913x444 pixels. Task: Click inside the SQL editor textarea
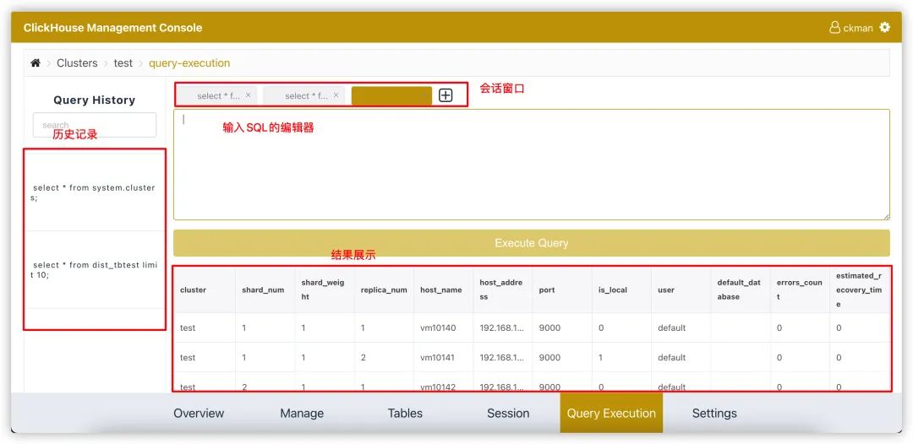click(532, 165)
